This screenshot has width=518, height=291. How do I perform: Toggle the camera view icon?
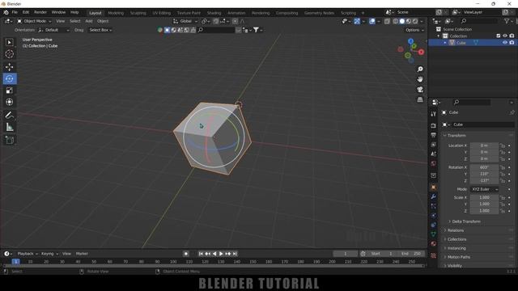click(x=420, y=90)
